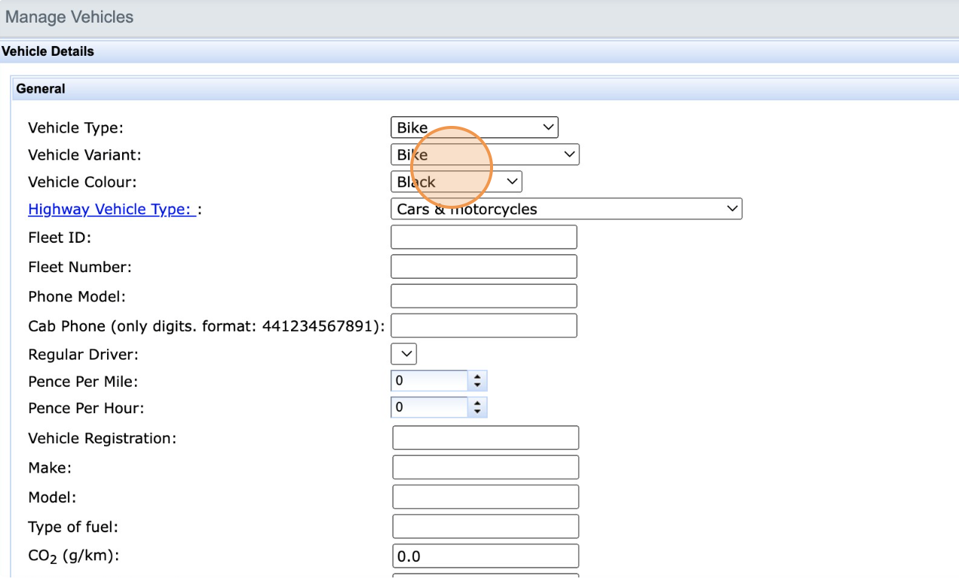Focus the Fleet Number text box
Screen dimensions: 959x588
483,267
